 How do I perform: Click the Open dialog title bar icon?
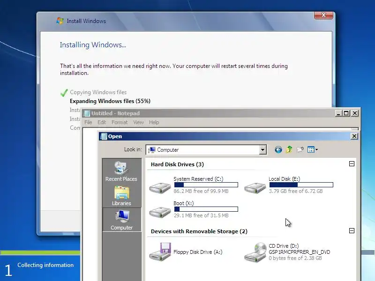click(104, 136)
